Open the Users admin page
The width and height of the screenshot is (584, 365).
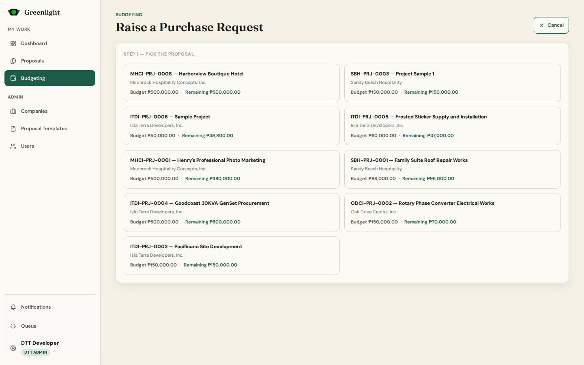[x=50, y=146]
